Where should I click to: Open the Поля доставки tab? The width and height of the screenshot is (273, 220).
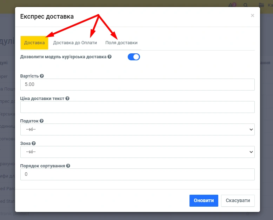pos(121,43)
